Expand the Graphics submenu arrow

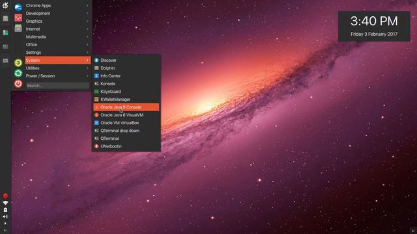(87, 21)
